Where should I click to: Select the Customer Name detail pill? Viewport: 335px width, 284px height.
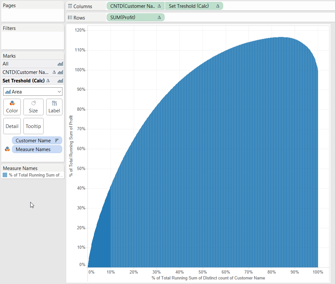click(37, 141)
